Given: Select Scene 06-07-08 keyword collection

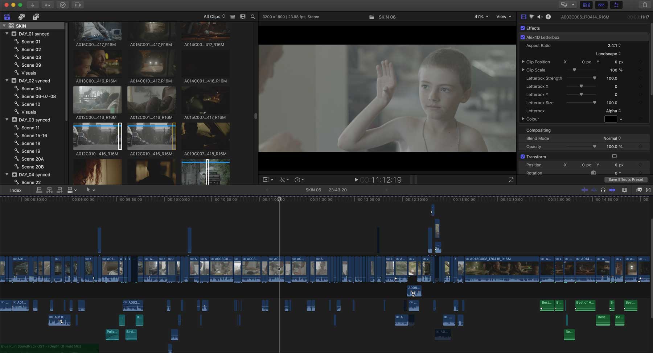Looking at the screenshot, I should 38,96.
